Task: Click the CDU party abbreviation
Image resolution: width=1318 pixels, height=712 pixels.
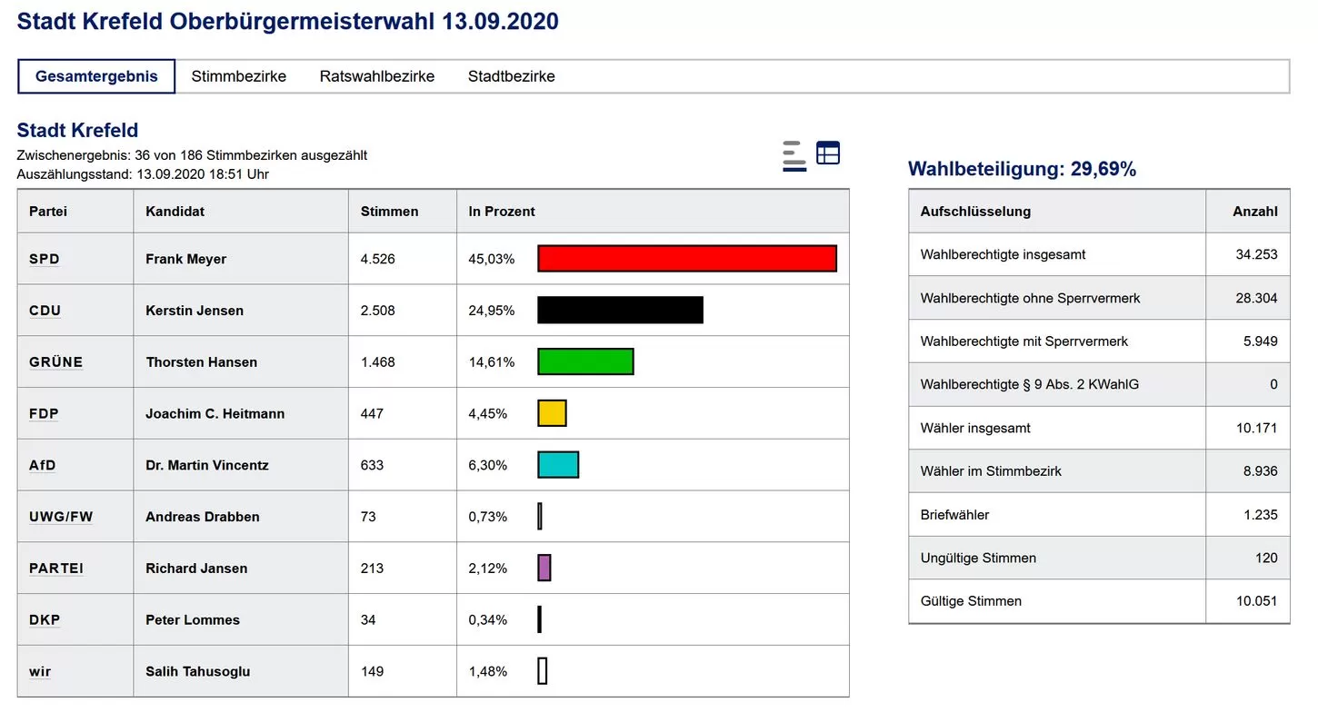Action: click(x=45, y=311)
